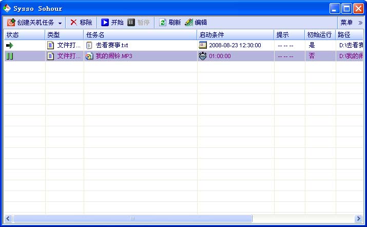Click the 启动条件 column header
This screenshot has width=367, height=227.
coord(236,35)
